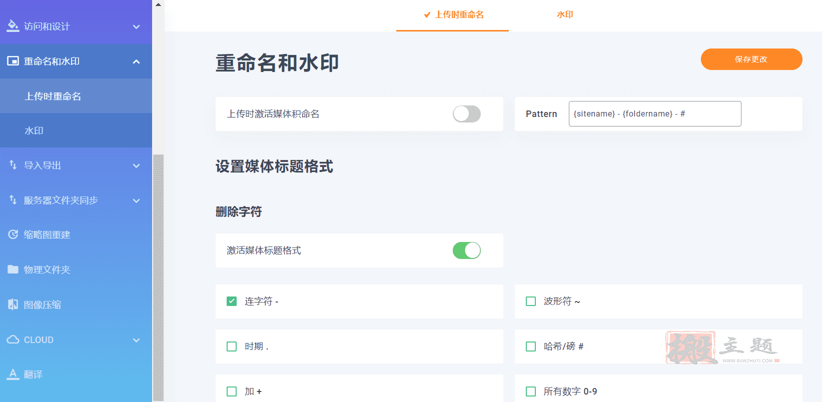Click the arrows icon beside 导入导出

click(13, 165)
